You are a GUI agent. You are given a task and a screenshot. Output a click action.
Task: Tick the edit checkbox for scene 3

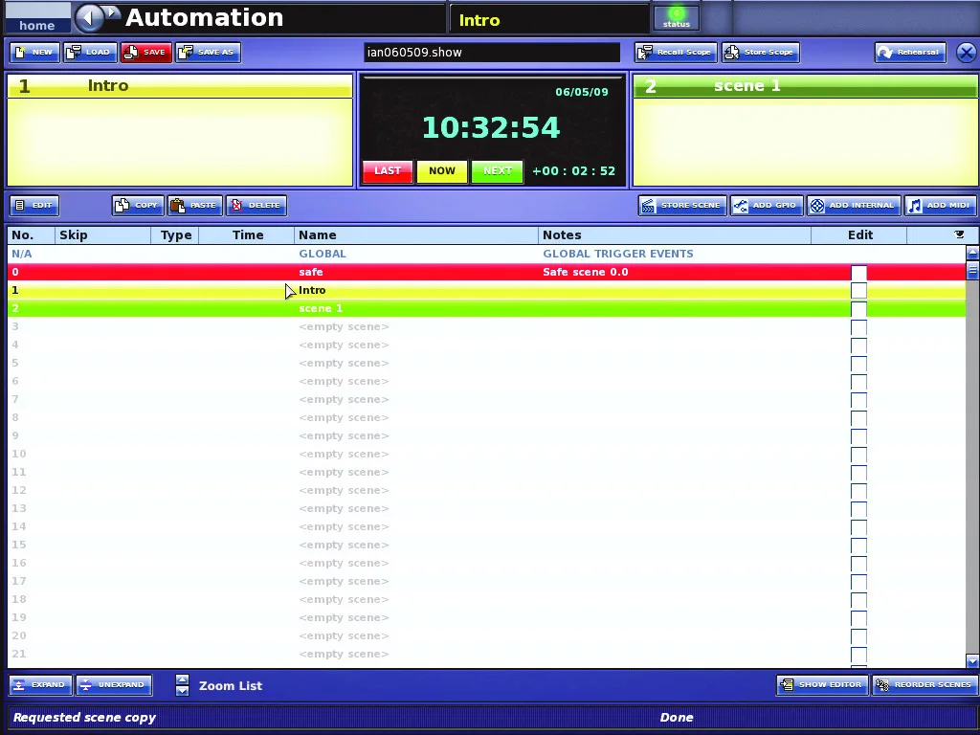[x=858, y=327]
